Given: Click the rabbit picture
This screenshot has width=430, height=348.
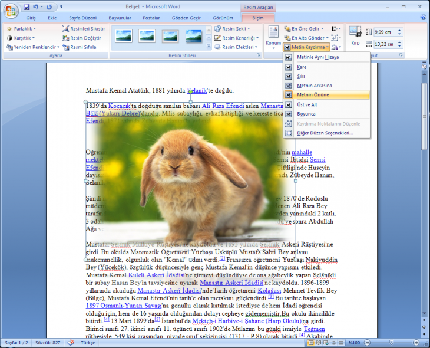Looking at the screenshot, I should (x=190, y=181).
